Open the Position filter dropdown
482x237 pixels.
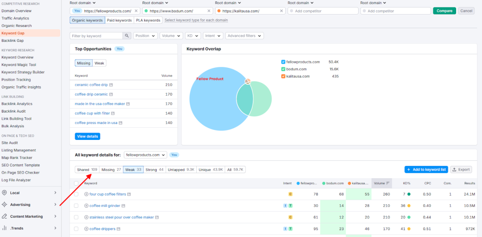pos(145,36)
